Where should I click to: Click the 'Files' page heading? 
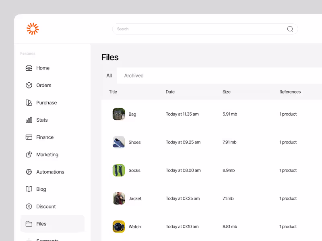tap(110, 57)
